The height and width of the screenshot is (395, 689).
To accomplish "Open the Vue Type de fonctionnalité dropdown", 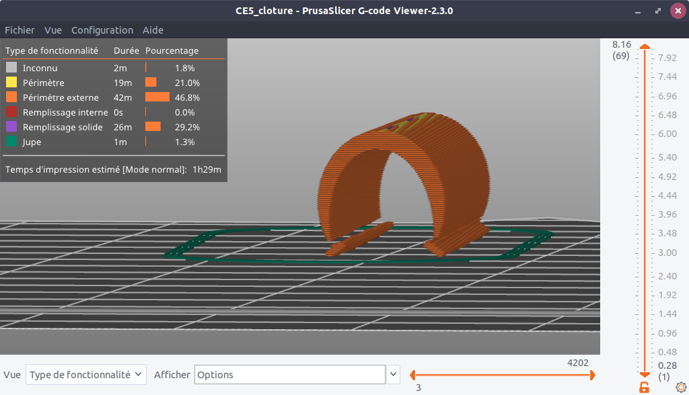I will coord(86,375).
